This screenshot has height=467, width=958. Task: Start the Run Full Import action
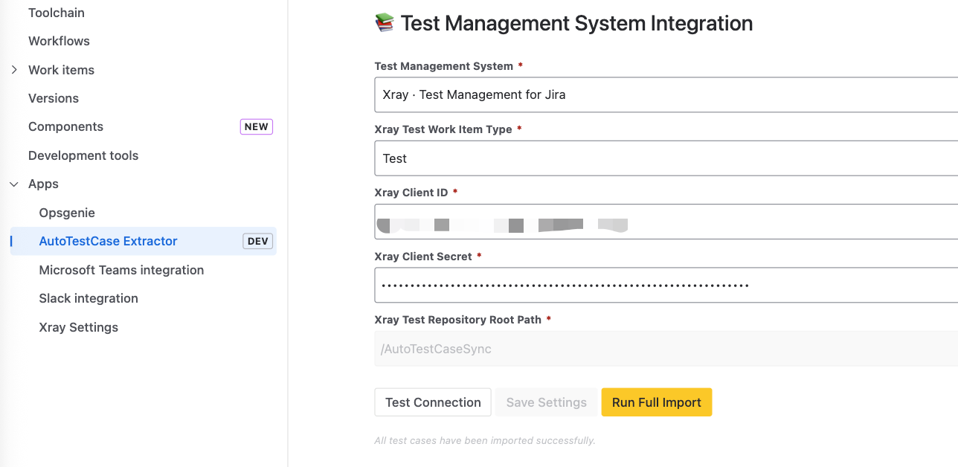[657, 402]
